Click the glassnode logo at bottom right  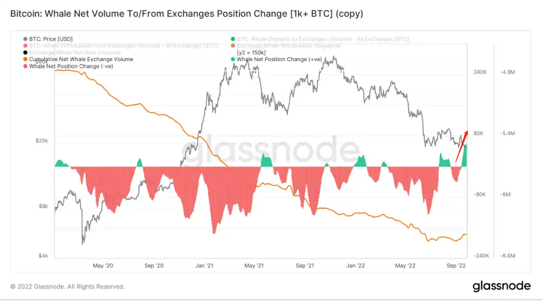(501, 286)
